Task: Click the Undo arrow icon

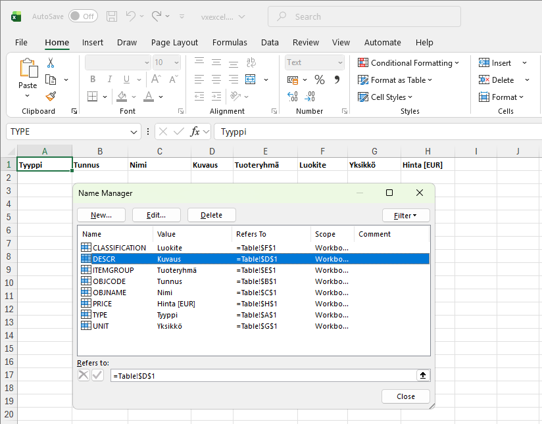Action: (130, 16)
